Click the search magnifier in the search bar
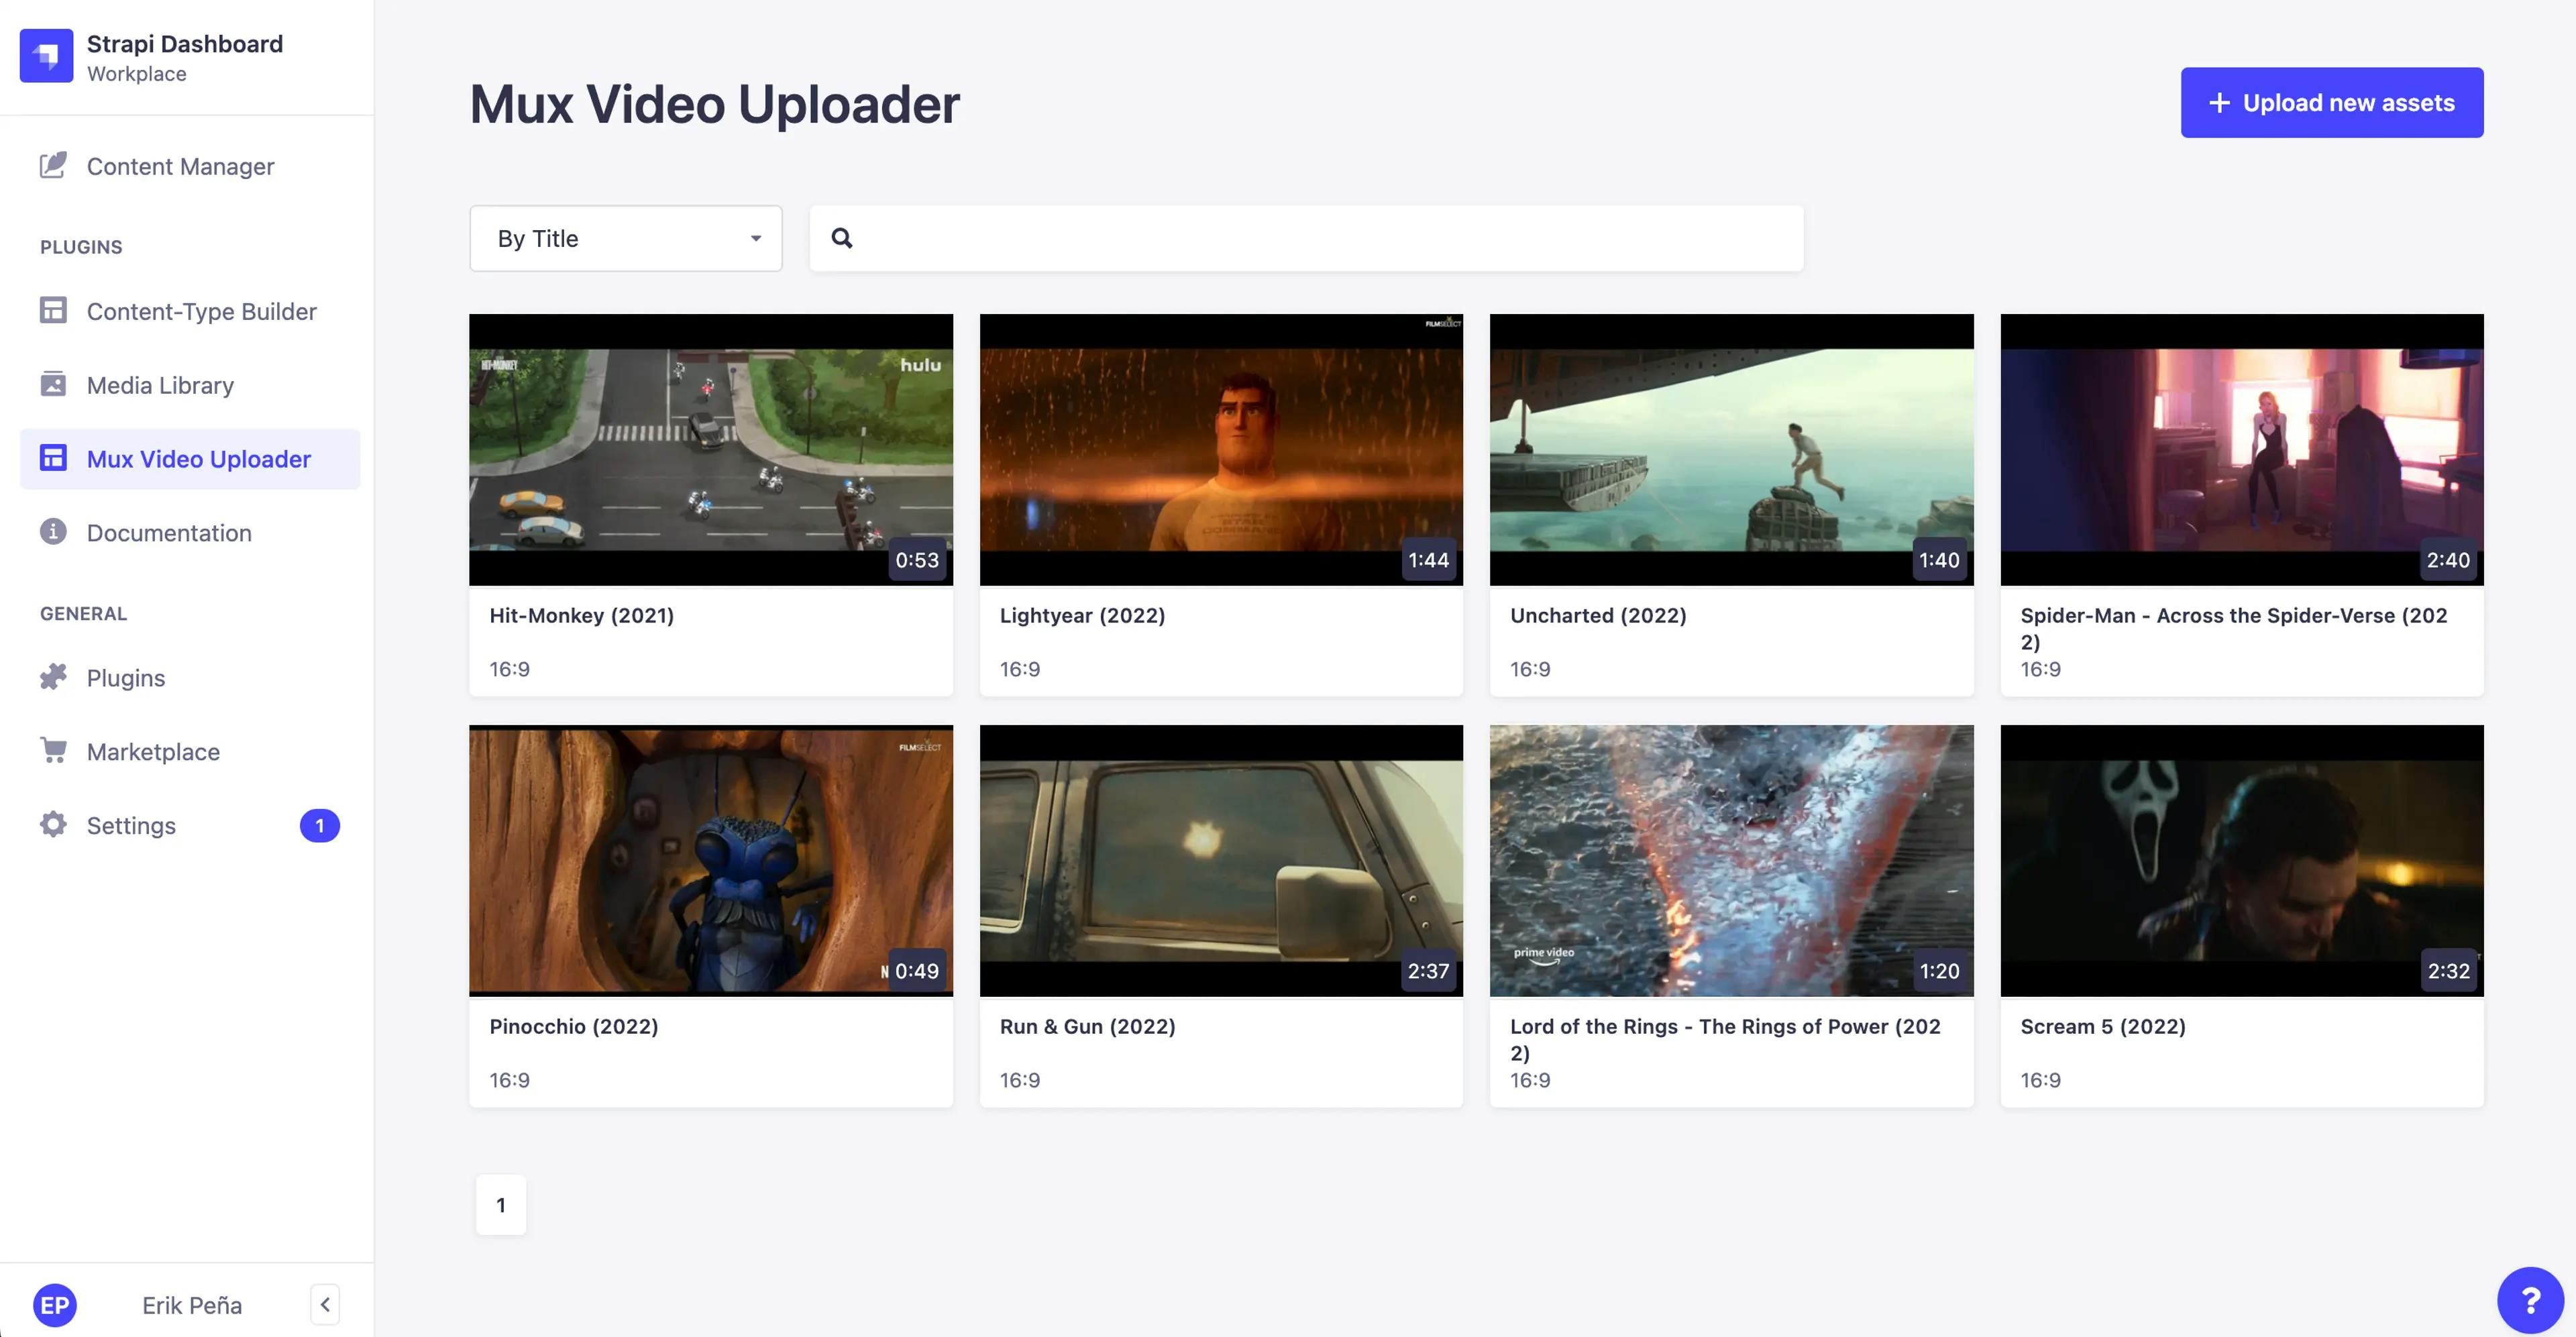 point(842,238)
